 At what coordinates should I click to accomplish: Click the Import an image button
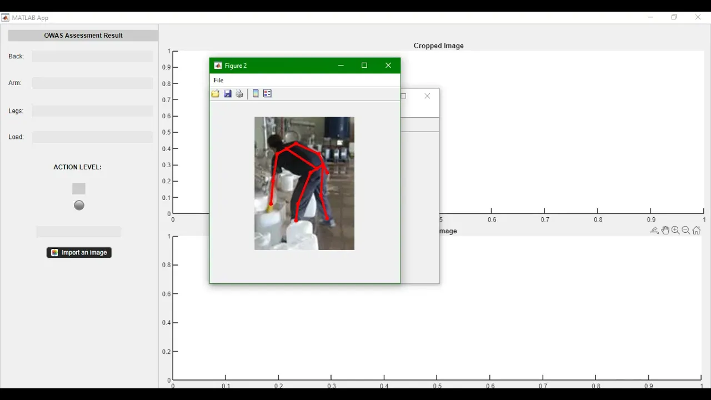point(79,253)
